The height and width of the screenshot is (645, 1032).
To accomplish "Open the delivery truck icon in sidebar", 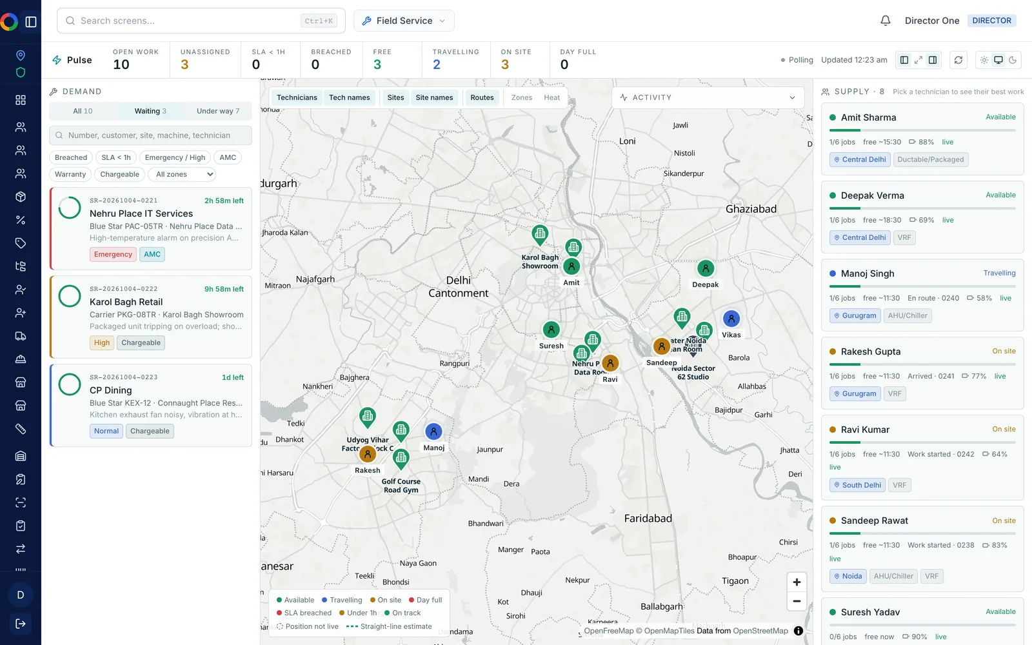I will point(21,336).
